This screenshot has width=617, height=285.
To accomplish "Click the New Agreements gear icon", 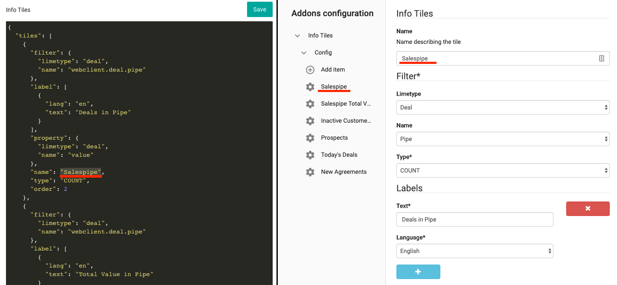I will (310, 172).
